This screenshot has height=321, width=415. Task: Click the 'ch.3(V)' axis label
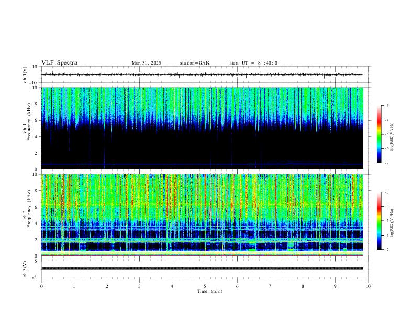click(x=25, y=270)
